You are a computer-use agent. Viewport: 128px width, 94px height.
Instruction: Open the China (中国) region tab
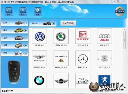point(14,45)
